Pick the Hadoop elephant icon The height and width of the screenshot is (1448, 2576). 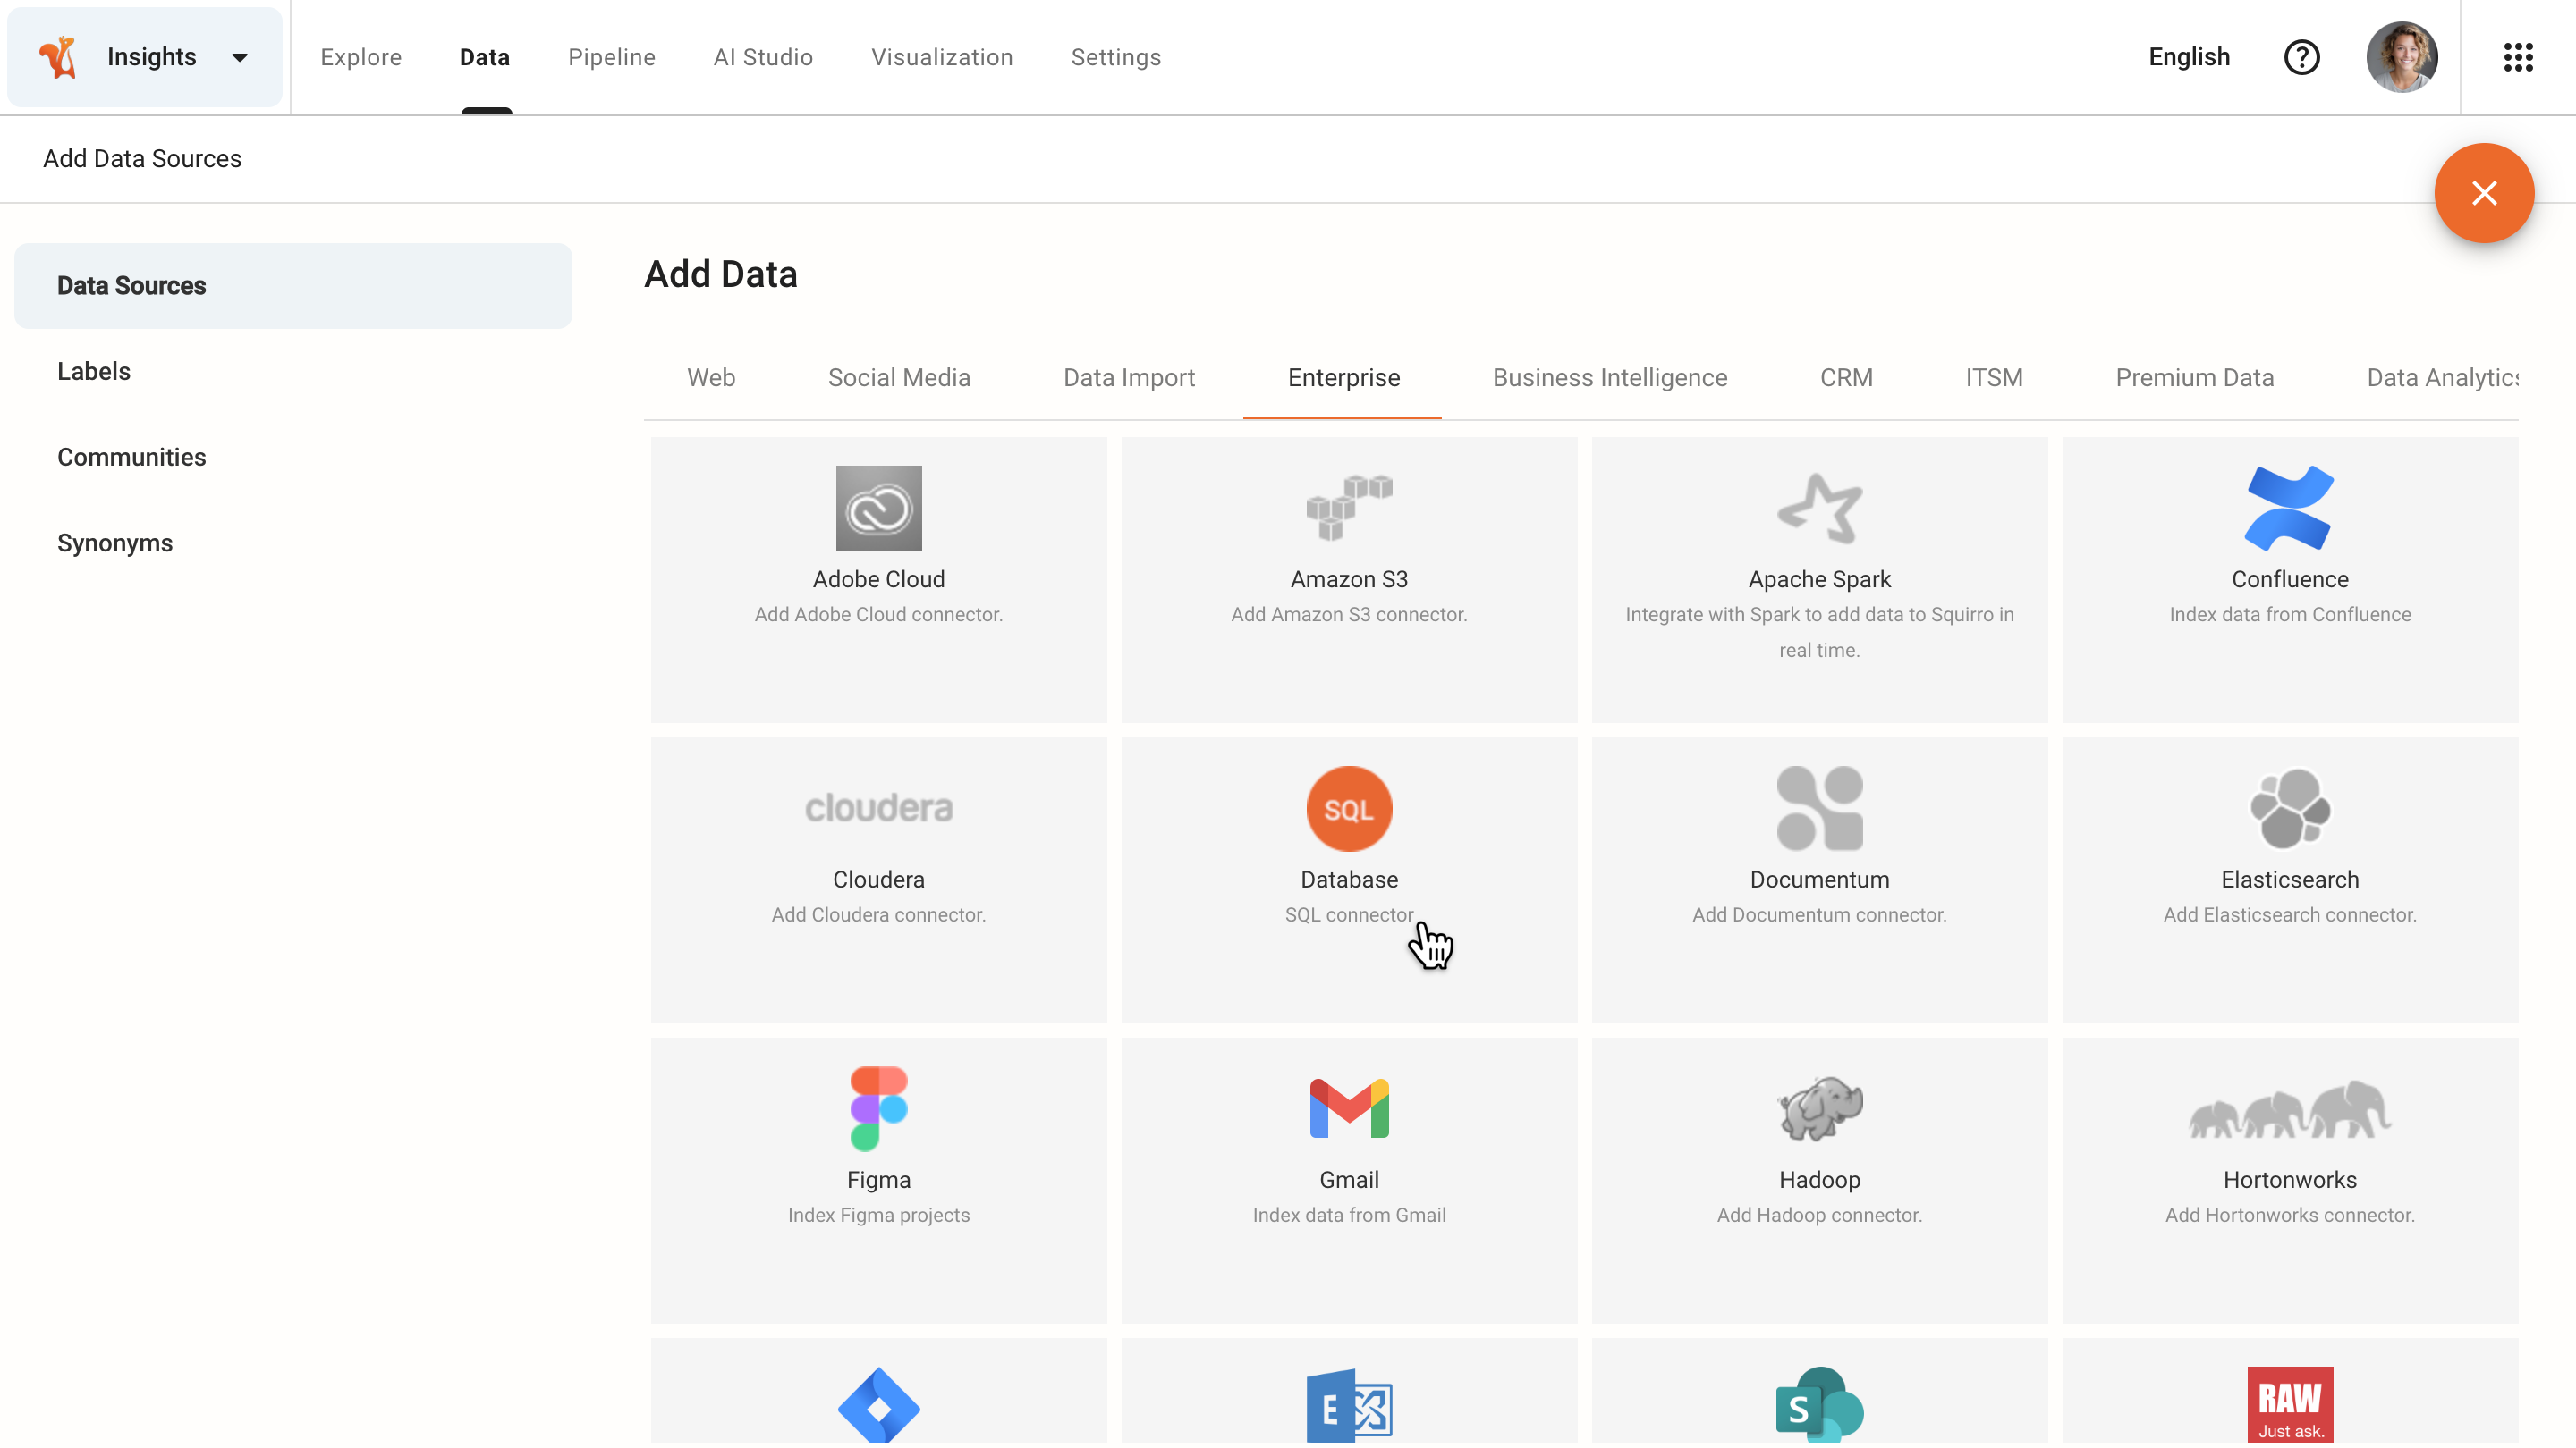[x=1819, y=1108]
